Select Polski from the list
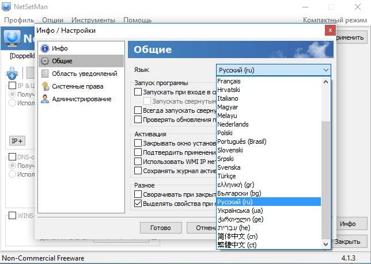Viewport: 371px width, 264px height. coord(269,133)
